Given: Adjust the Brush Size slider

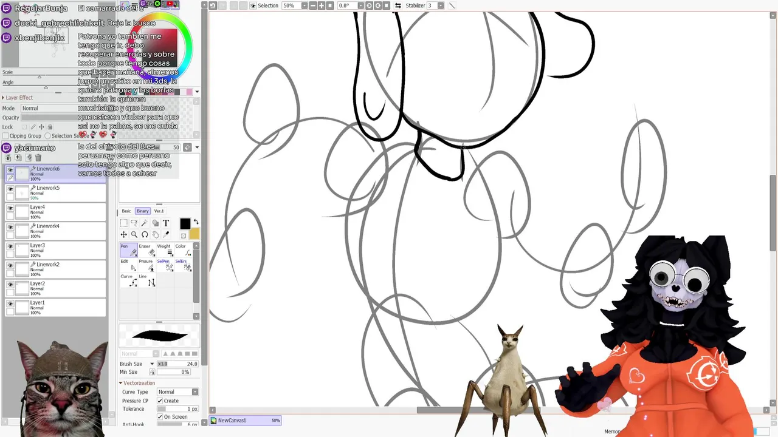Looking at the screenshot, I should pos(178,364).
